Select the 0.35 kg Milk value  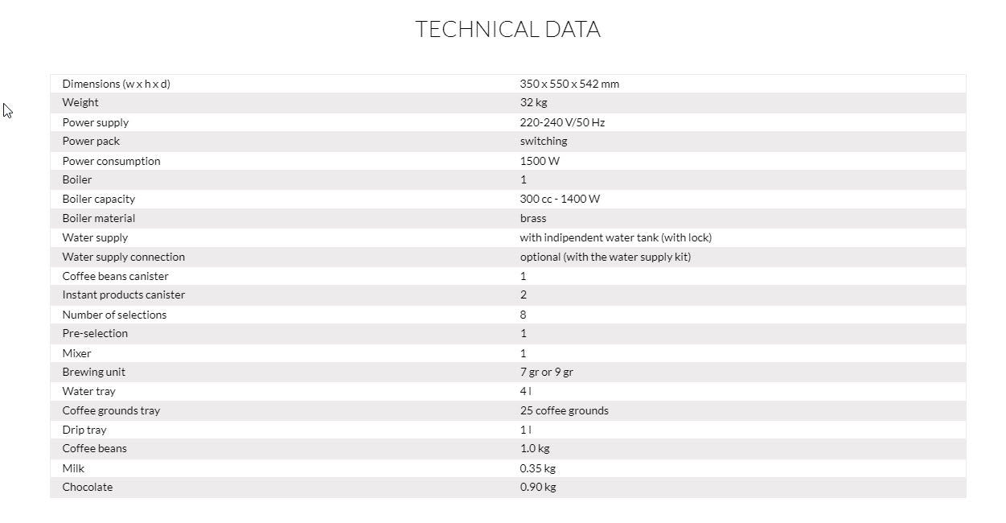(x=537, y=468)
